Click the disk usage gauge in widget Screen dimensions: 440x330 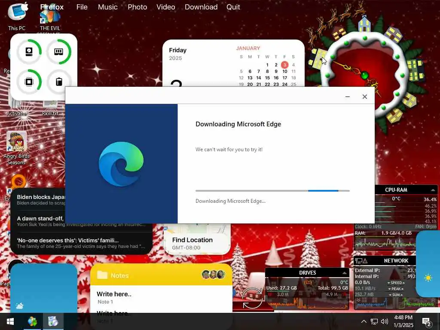tap(29, 52)
